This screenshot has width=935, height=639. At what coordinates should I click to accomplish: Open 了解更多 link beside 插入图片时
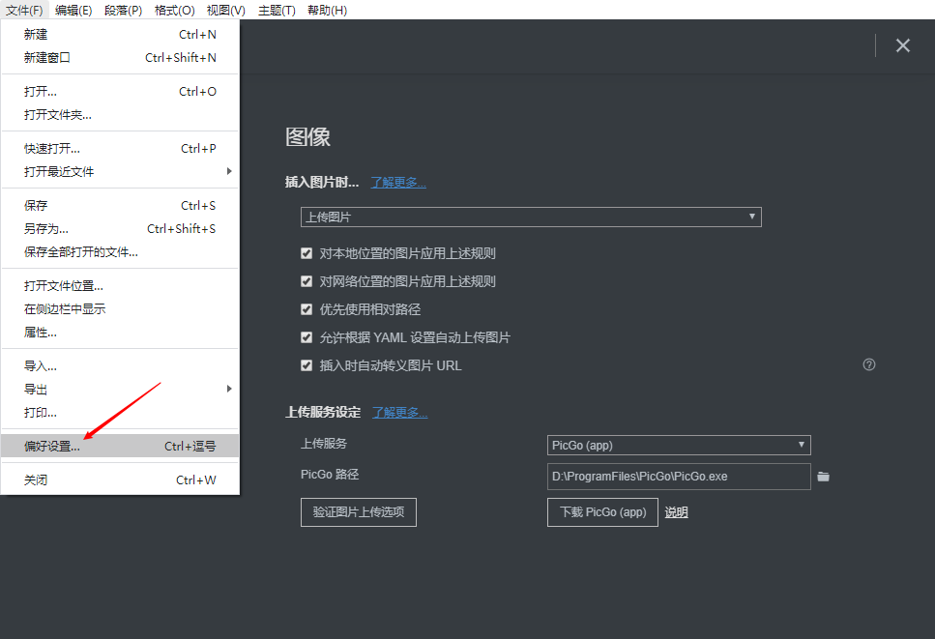click(x=398, y=183)
